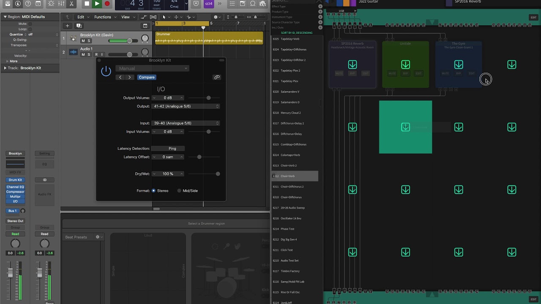
Task: Click the Stereo Out output slot
Action: (15, 221)
